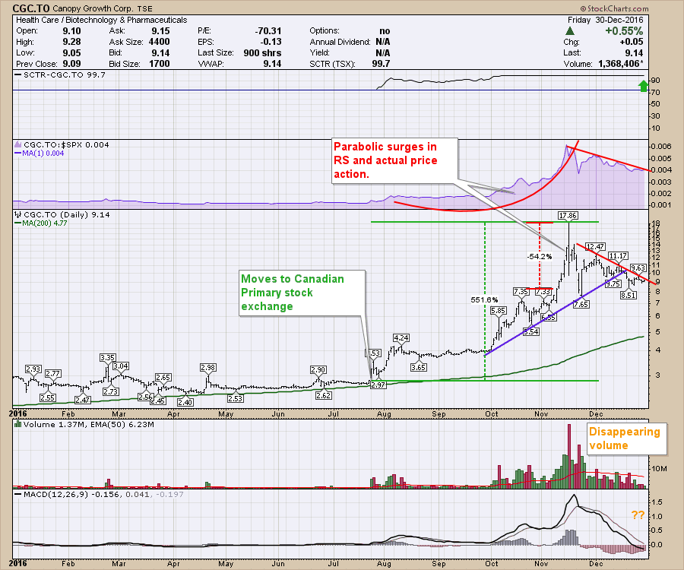Click the CGC.TO ticker title
Viewport: 684px width, 570px height.
tap(30, 8)
